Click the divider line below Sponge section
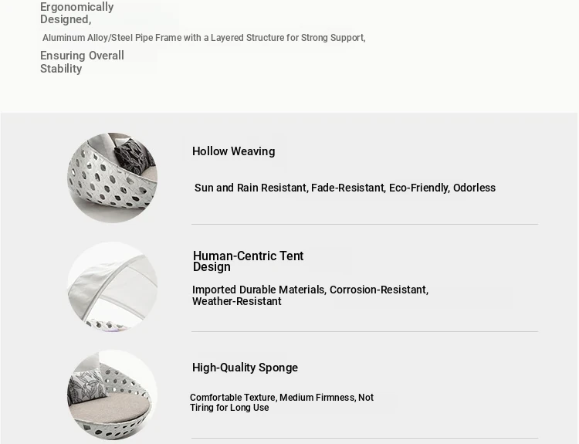The width and height of the screenshot is (579, 444). [364, 439]
